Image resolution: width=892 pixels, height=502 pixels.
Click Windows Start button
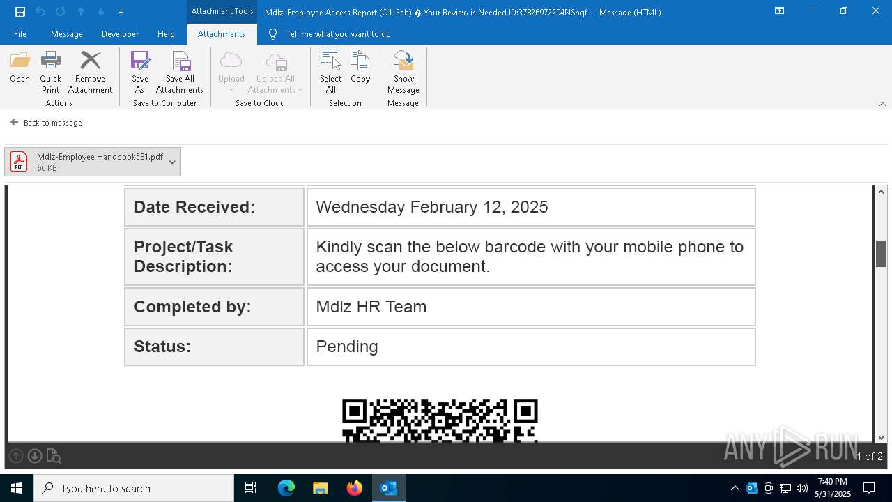(x=17, y=488)
